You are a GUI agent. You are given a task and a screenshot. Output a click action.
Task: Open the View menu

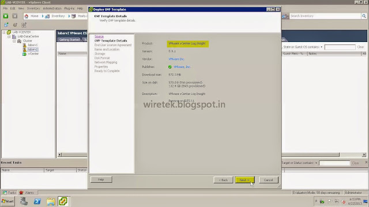point(21,8)
